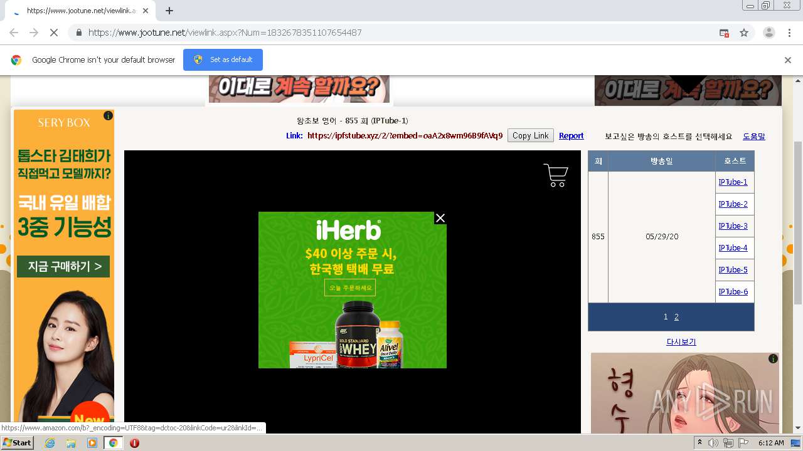Click the Copy Link button
Screen dimensions: 803x451
[x=531, y=135]
